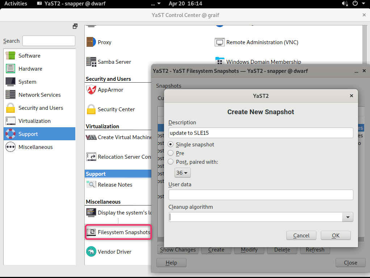Focus the Search field in Control Center

49,41
